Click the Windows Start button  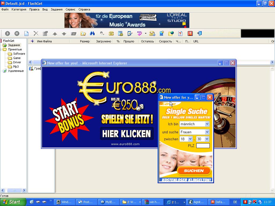point(13,202)
